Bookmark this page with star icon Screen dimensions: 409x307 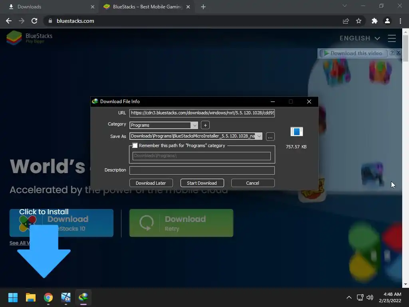click(359, 21)
